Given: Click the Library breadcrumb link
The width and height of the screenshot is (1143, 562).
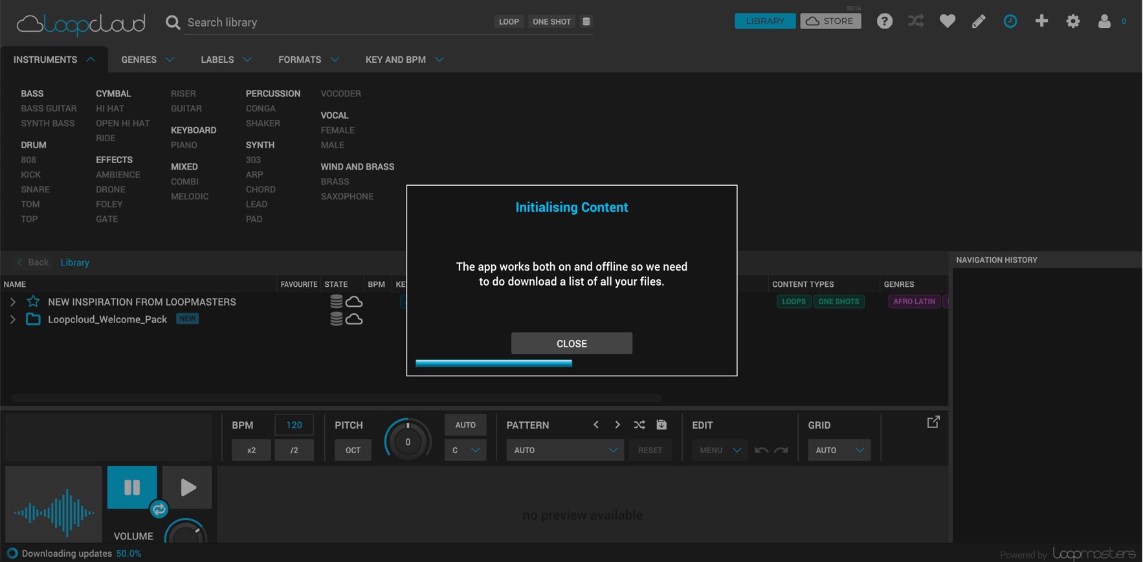Looking at the screenshot, I should 74,262.
